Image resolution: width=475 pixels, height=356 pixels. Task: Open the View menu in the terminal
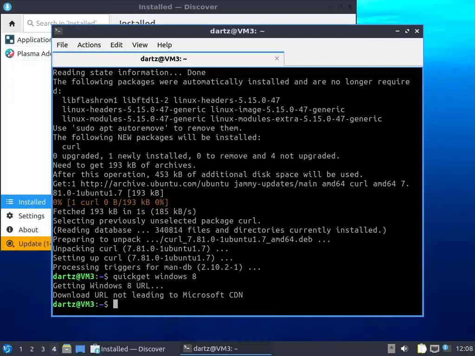click(x=140, y=45)
